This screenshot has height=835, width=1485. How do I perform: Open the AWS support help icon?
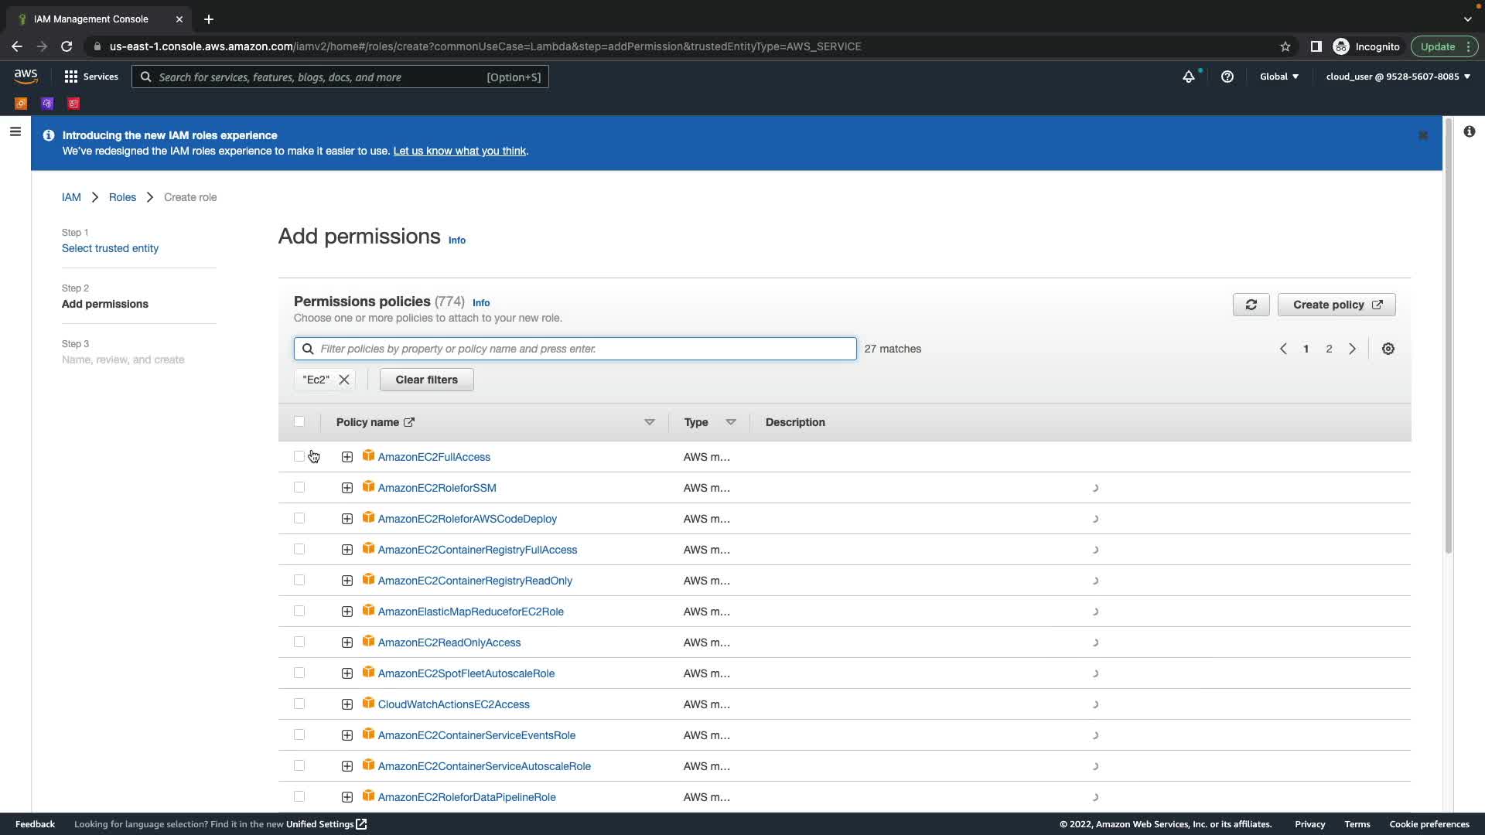(x=1227, y=77)
